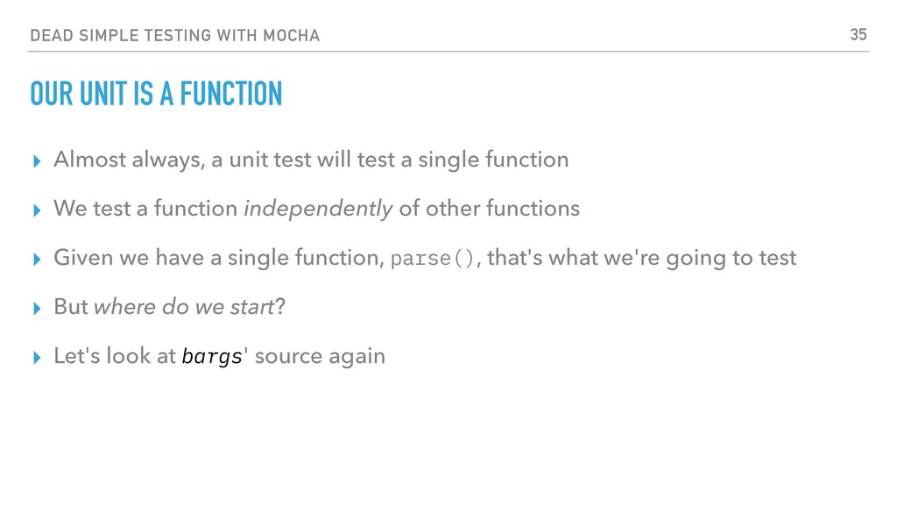Click the text "of other functions"
The width and height of the screenshot is (897, 505).
pyautogui.click(x=490, y=209)
